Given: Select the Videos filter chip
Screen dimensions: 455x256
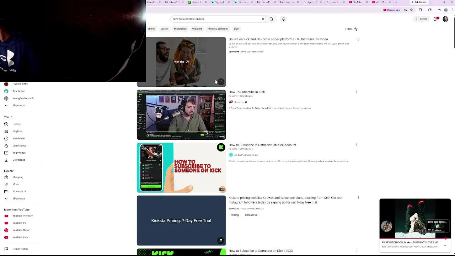Looking at the screenshot, I should [x=164, y=29].
